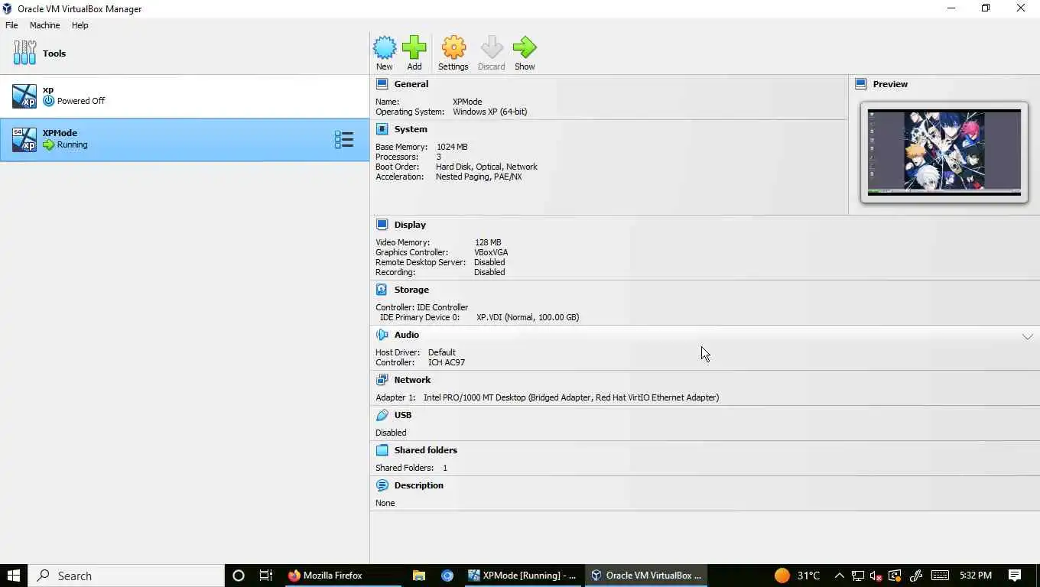Open the Description heading link
The image size is (1040, 587).
(418, 485)
